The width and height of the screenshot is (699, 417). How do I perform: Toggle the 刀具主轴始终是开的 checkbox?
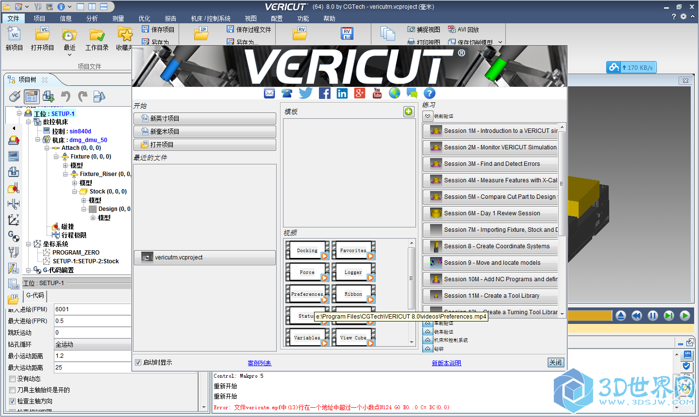tap(13, 390)
